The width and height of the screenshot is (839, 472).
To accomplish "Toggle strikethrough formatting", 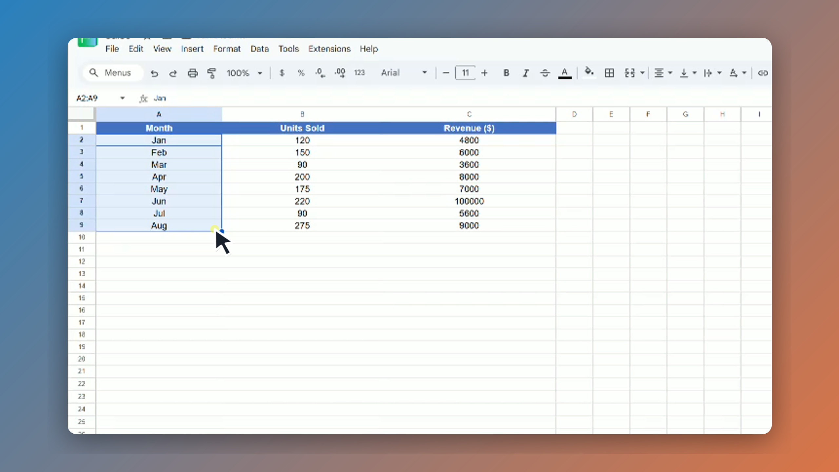I will coord(545,73).
